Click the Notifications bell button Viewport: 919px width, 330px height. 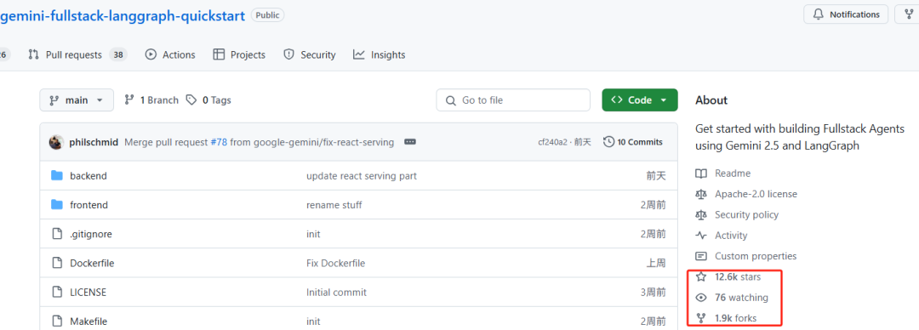846,14
